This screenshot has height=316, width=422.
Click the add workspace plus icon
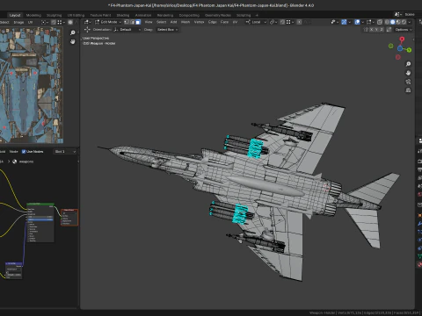[x=257, y=15]
